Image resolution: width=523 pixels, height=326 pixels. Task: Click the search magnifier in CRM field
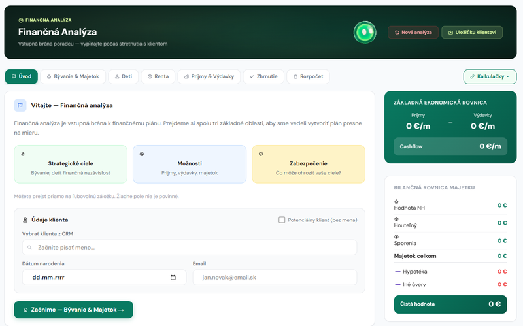click(29, 248)
